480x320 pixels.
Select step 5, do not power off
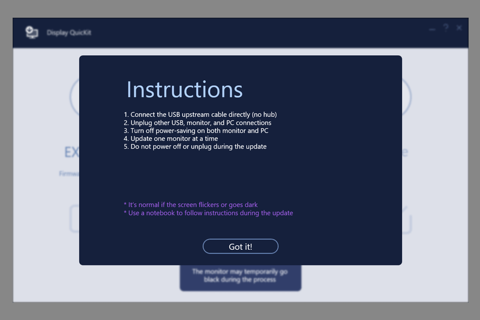[195, 146]
